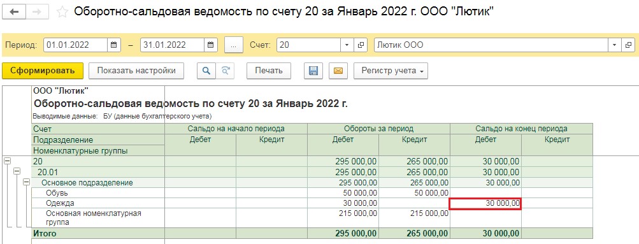Click Сальдо на начало периода header
Image resolution: width=639 pixels, height=244 pixels.
[236, 129]
